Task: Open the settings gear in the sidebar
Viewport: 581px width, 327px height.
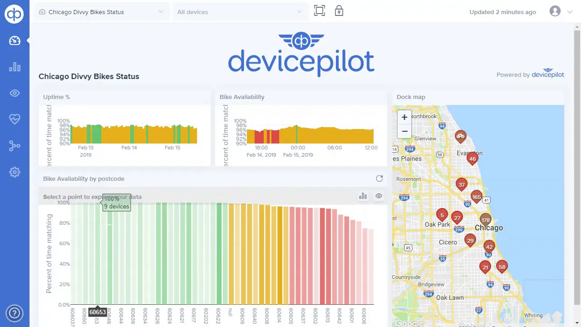Action: point(15,172)
